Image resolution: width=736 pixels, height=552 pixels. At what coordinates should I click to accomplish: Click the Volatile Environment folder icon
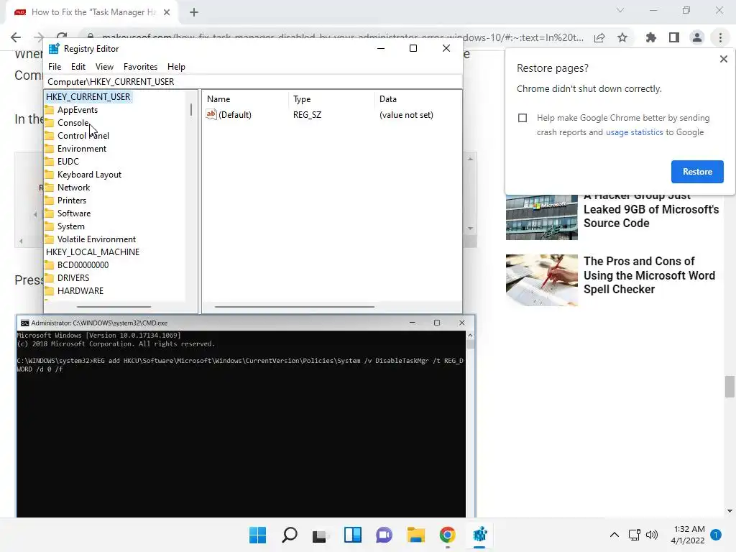click(x=50, y=239)
